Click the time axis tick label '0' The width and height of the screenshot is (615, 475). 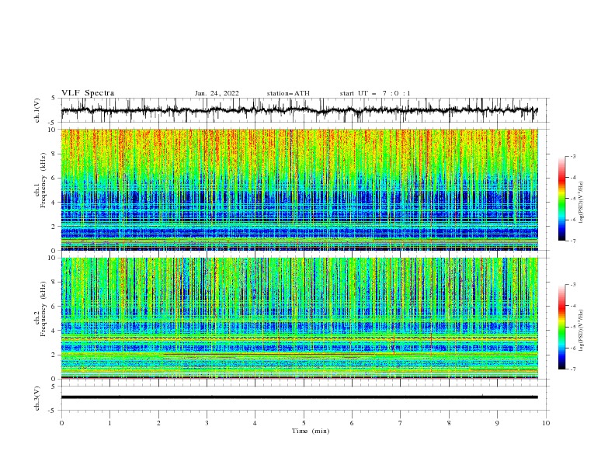click(61, 423)
